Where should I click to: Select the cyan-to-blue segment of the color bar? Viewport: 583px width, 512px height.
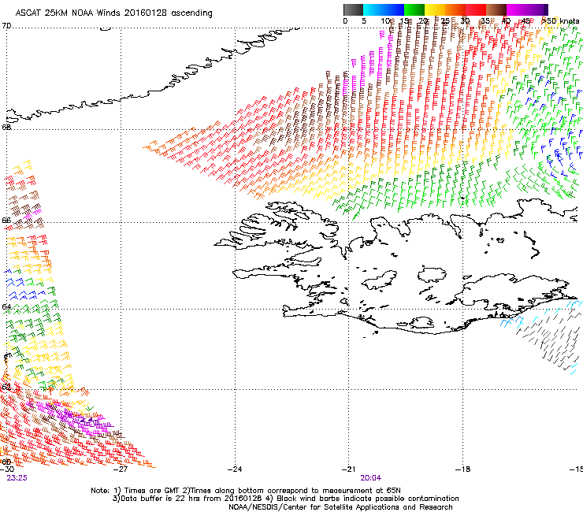pos(384,9)
